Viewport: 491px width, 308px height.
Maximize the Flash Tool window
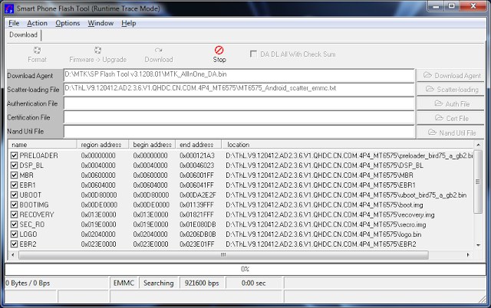[452, 6]
